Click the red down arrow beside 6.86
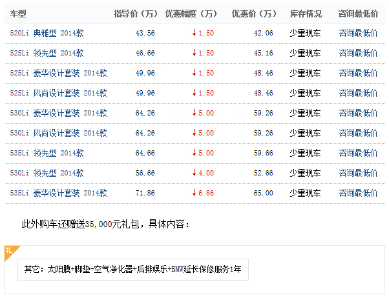Viewport: 389px width, 298px height. [194, 193]
